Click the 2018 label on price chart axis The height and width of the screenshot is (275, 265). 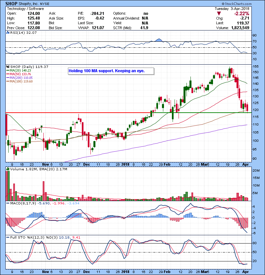click(x=126, y=165)
